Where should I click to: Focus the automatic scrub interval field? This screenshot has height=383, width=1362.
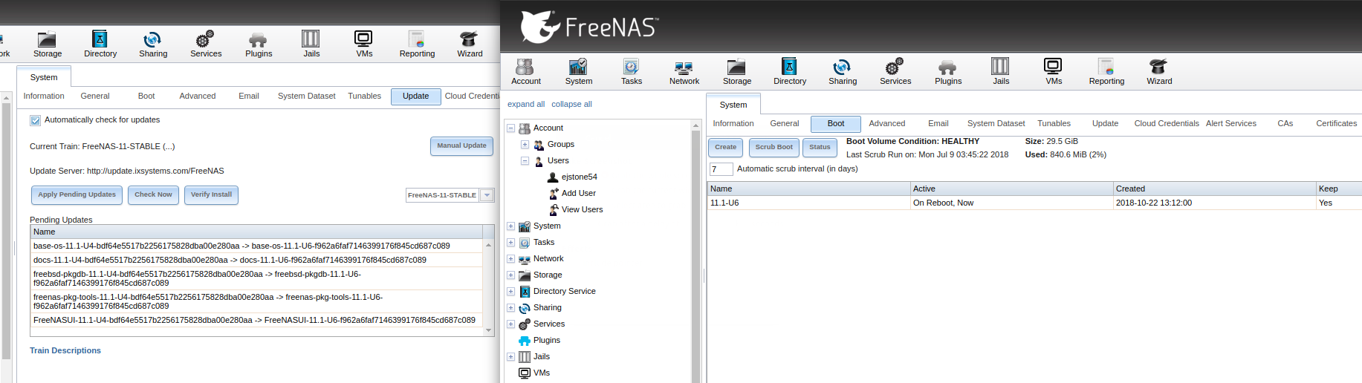(x=721, y=169)
